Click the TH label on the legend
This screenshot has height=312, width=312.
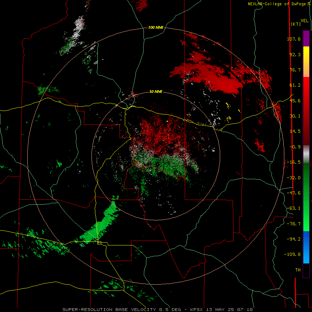[298, 270]
